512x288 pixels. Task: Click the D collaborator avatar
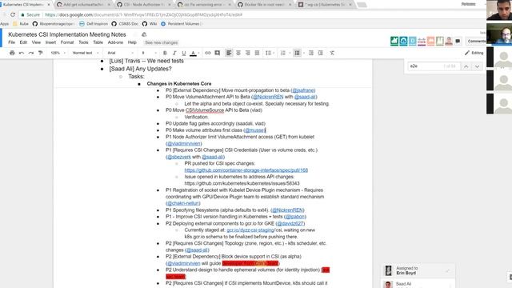[413, 41]
